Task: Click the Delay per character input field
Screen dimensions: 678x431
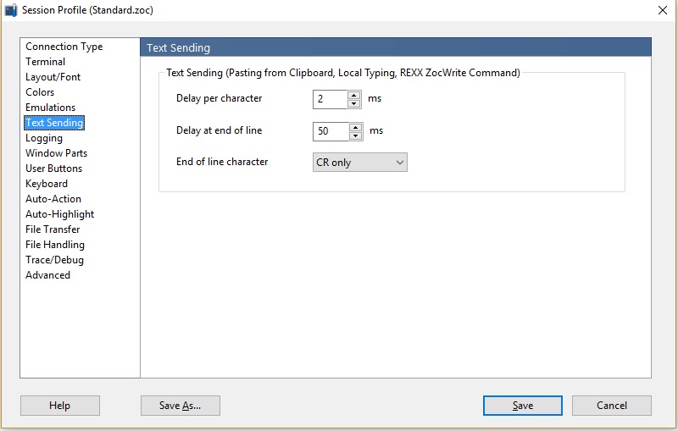Action: (330, 99)
